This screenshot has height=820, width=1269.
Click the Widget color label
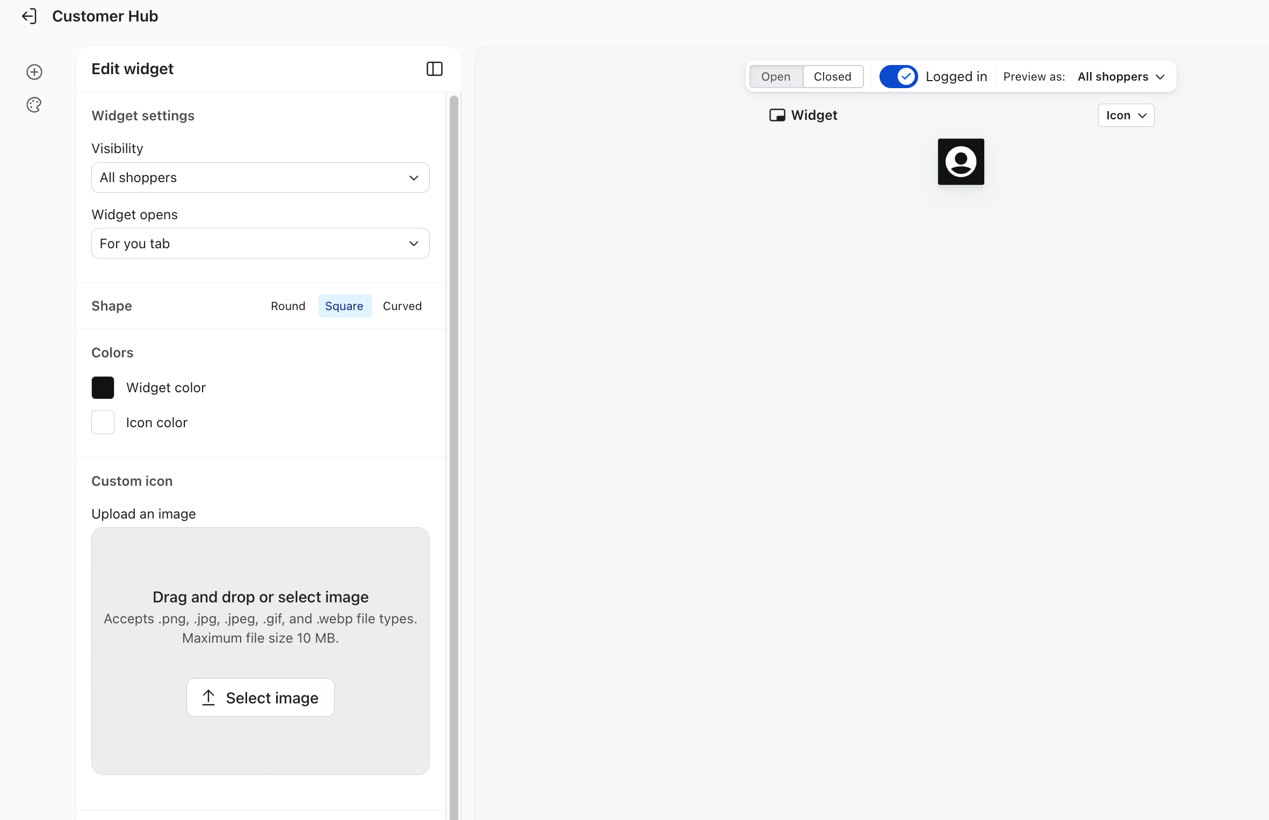tap(166, 387)
